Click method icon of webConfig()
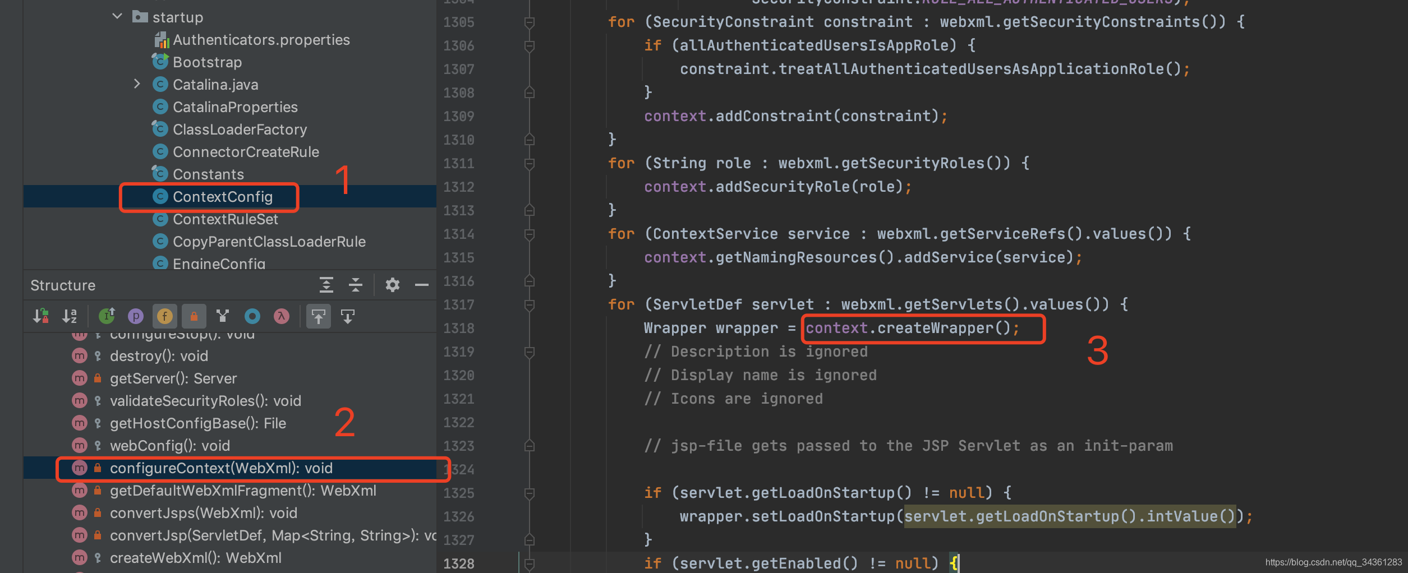Screen dimensions: 1408x573 tap(80, 445)
